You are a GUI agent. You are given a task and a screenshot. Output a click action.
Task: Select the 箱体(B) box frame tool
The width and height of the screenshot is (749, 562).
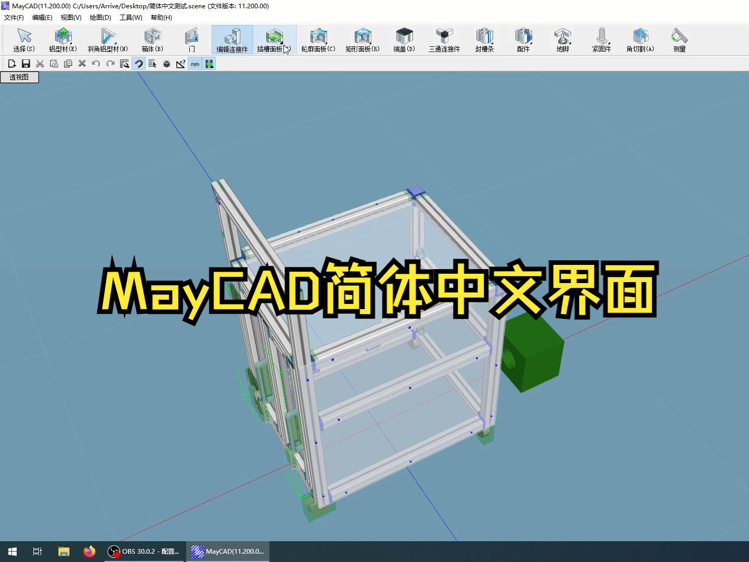tap(152, 40)
